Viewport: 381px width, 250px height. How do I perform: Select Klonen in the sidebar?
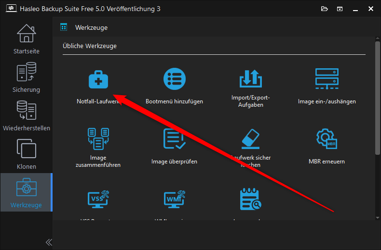pos(26,154)
